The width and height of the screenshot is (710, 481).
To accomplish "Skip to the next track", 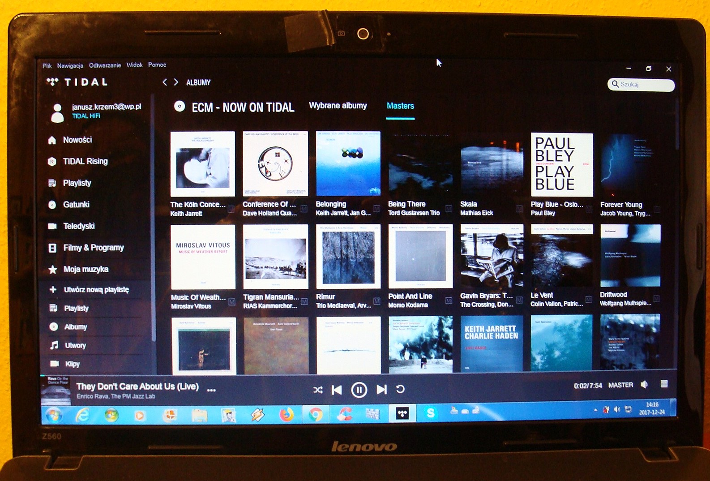I will click(381, 390).
